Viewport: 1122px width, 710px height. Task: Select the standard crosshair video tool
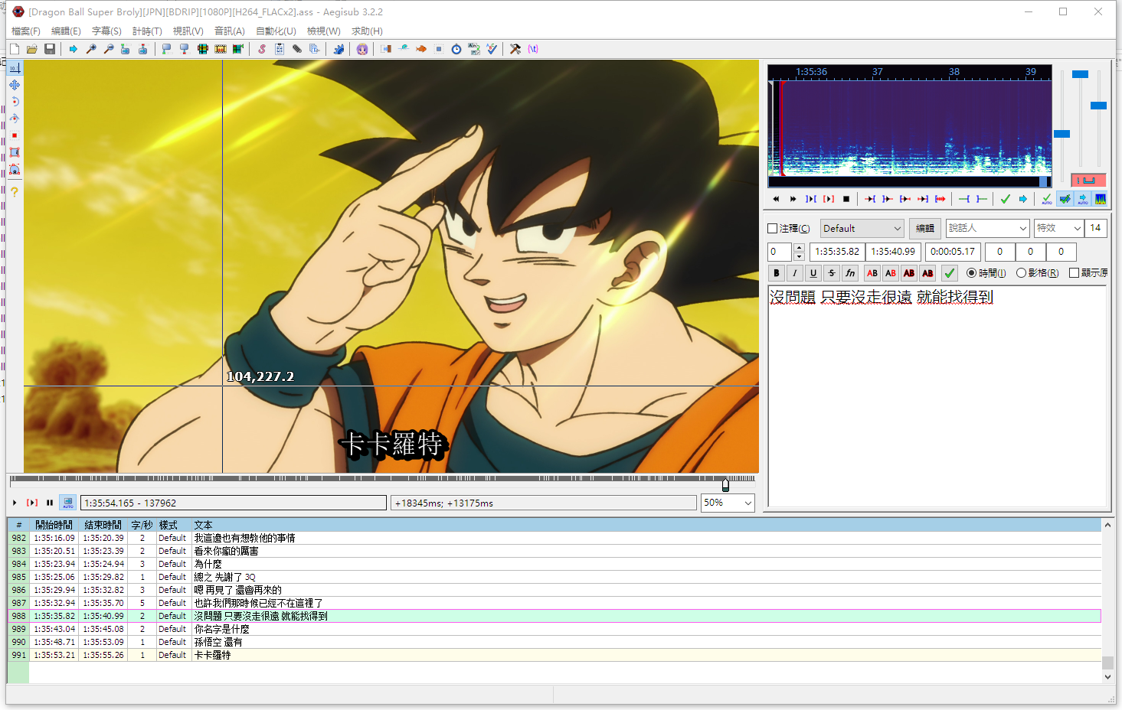tap(15, 68)
